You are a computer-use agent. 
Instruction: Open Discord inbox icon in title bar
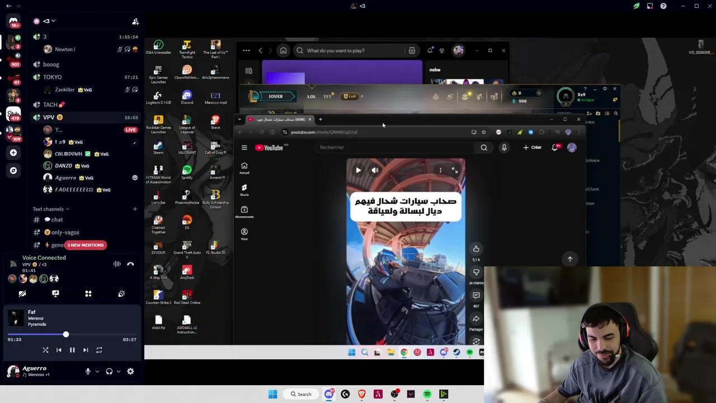tap(650, 6)
